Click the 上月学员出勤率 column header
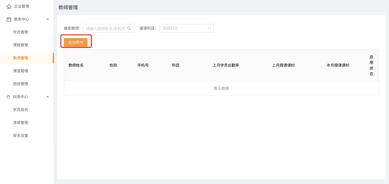 (x=226, y=65)
